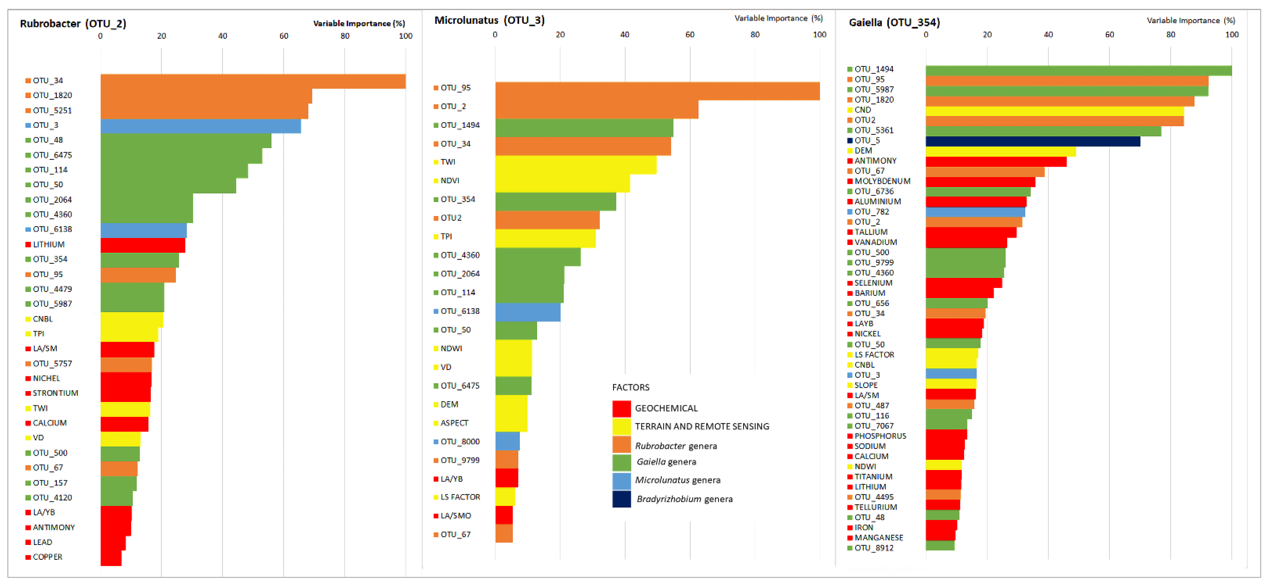The width and height of the screenshot is (1270, 587).
Task: Click the COPPER label in Rubrobacter chart
Action: coord(47,557)
